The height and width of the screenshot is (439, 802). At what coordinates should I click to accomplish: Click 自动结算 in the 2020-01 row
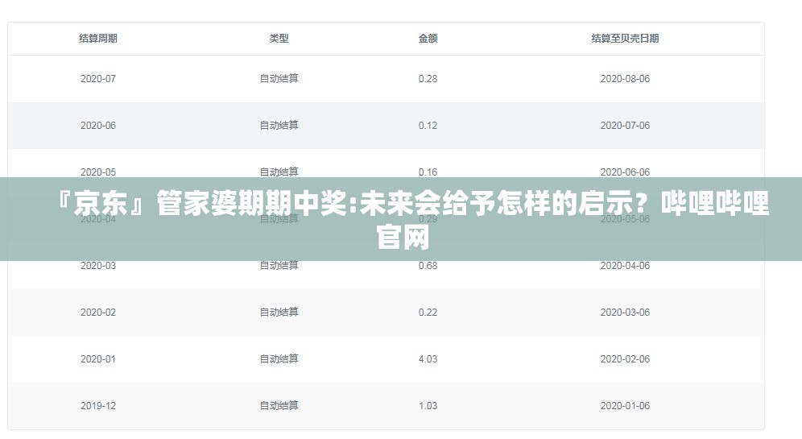[279, 359]
